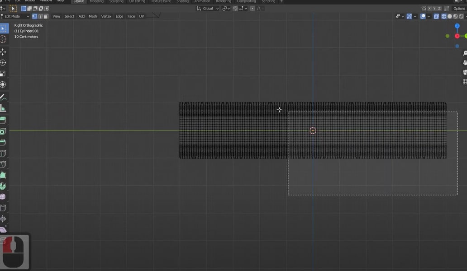Pick the Edge Slide tool
This screenshot has width=467, height=271.
[x=3, y=208]
